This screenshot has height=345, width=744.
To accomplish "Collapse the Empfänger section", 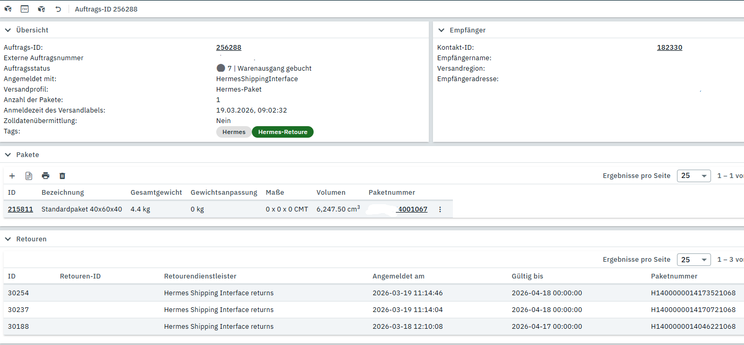I will [441, 30].
